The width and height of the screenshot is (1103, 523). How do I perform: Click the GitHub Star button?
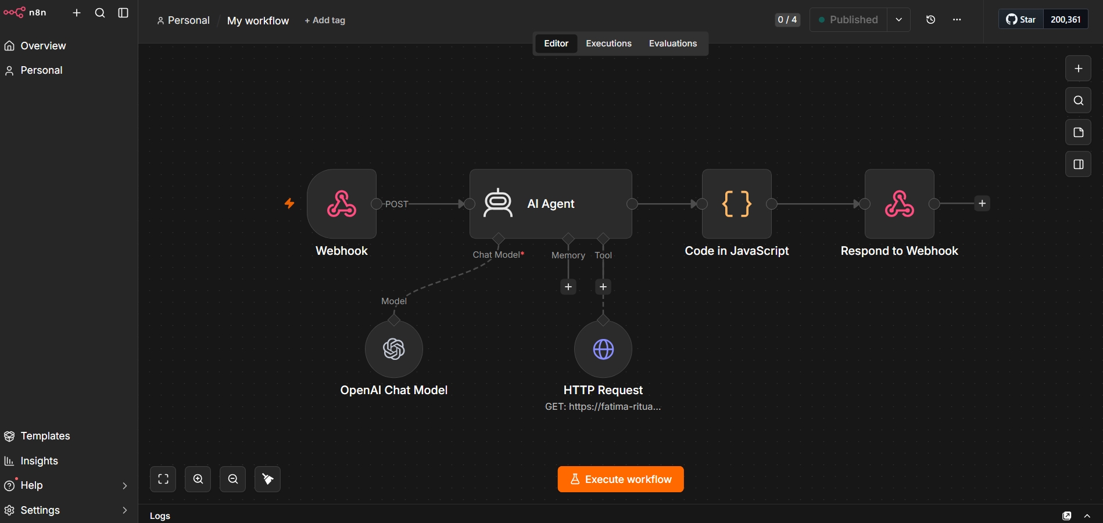tap(1021, 20)
